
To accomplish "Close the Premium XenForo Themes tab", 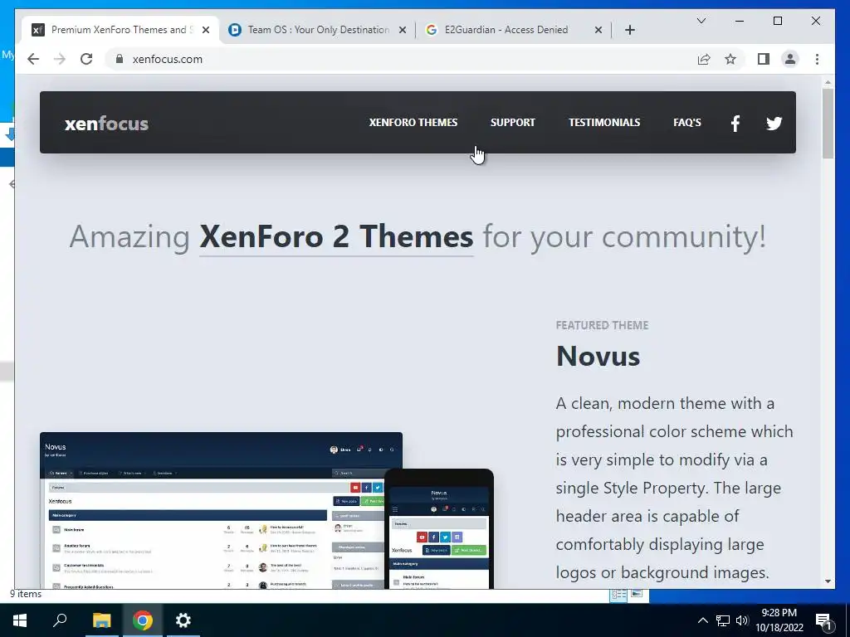I will pos(206,30).
